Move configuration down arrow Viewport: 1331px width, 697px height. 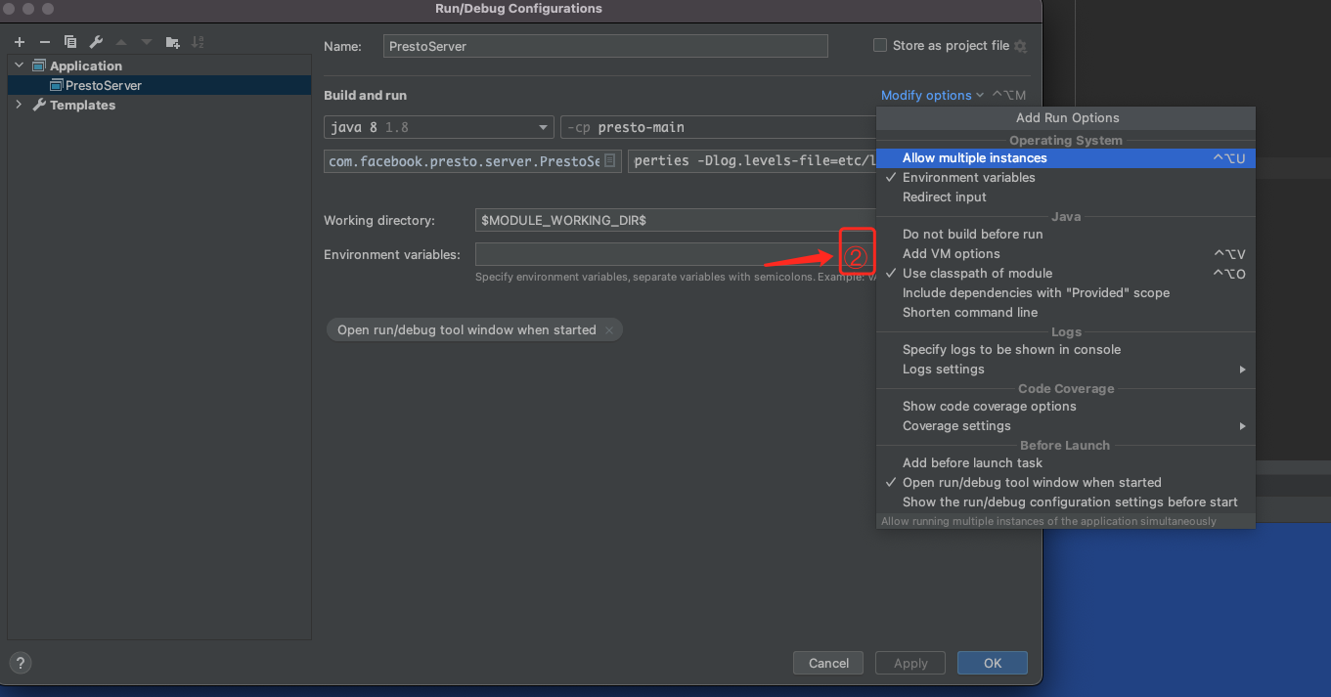[147, 42]
